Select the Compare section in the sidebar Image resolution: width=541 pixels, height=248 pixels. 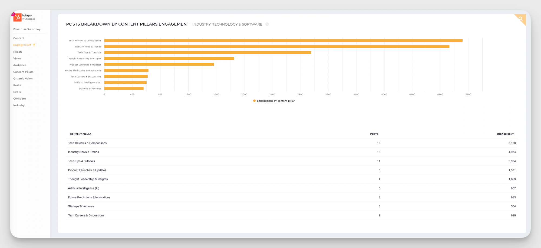pos(19,98)
